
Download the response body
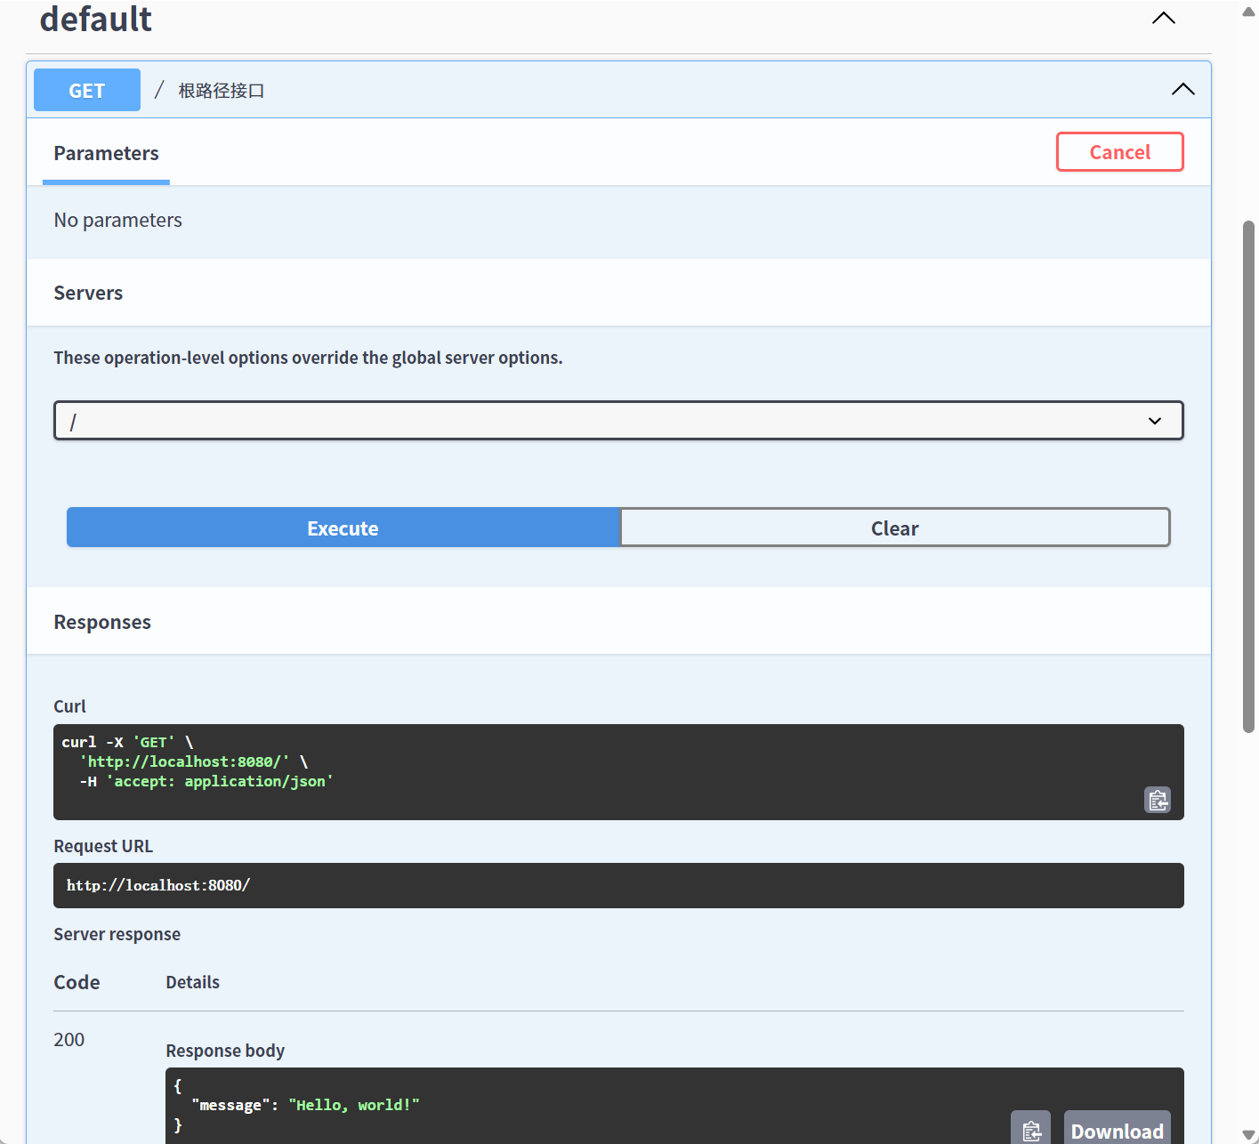1117,1130
